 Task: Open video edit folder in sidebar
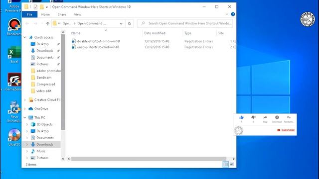[44, 91]
